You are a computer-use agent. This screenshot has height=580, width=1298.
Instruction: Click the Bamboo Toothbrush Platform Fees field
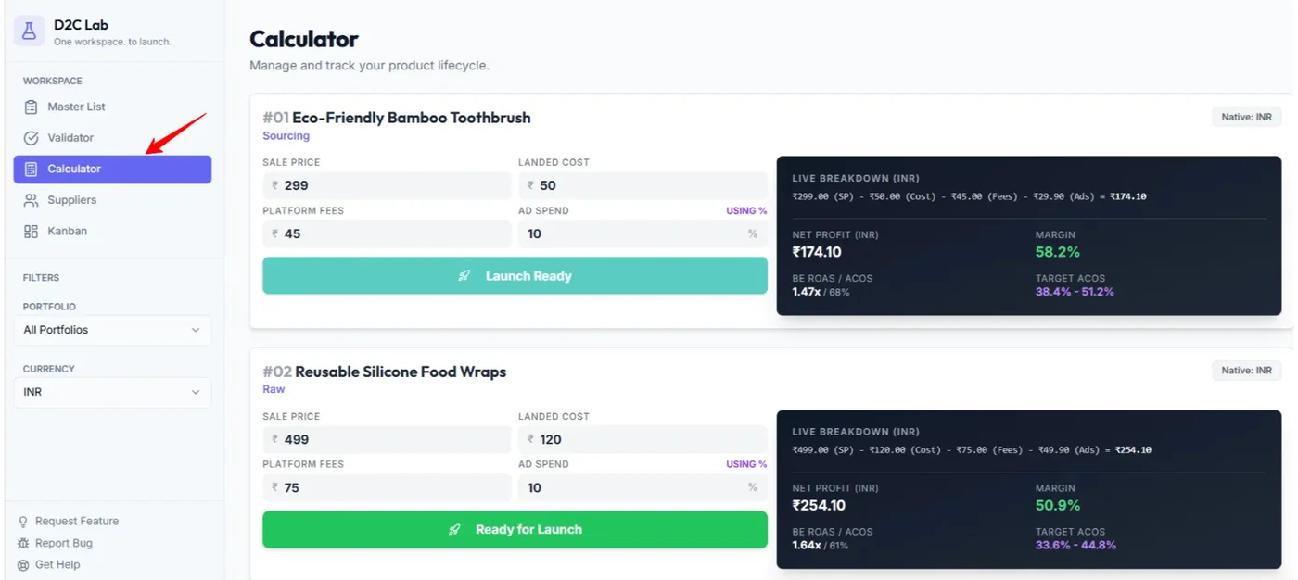[389, 233]
